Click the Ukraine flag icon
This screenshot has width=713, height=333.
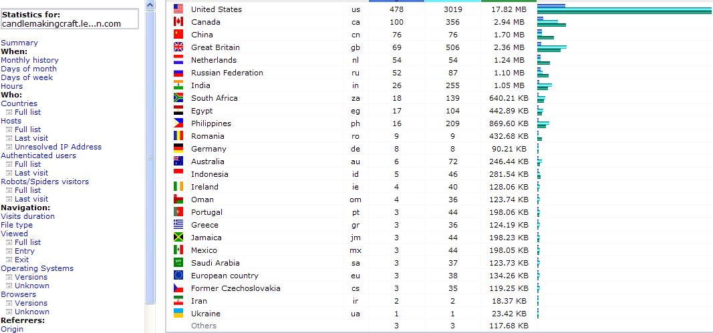click(178, 314)
